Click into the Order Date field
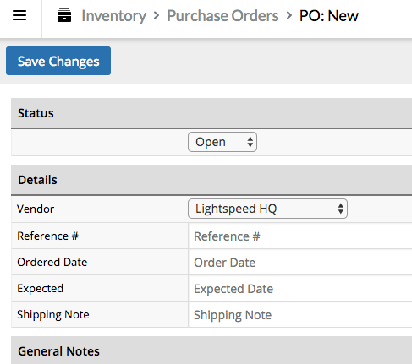 click(300, 262)
